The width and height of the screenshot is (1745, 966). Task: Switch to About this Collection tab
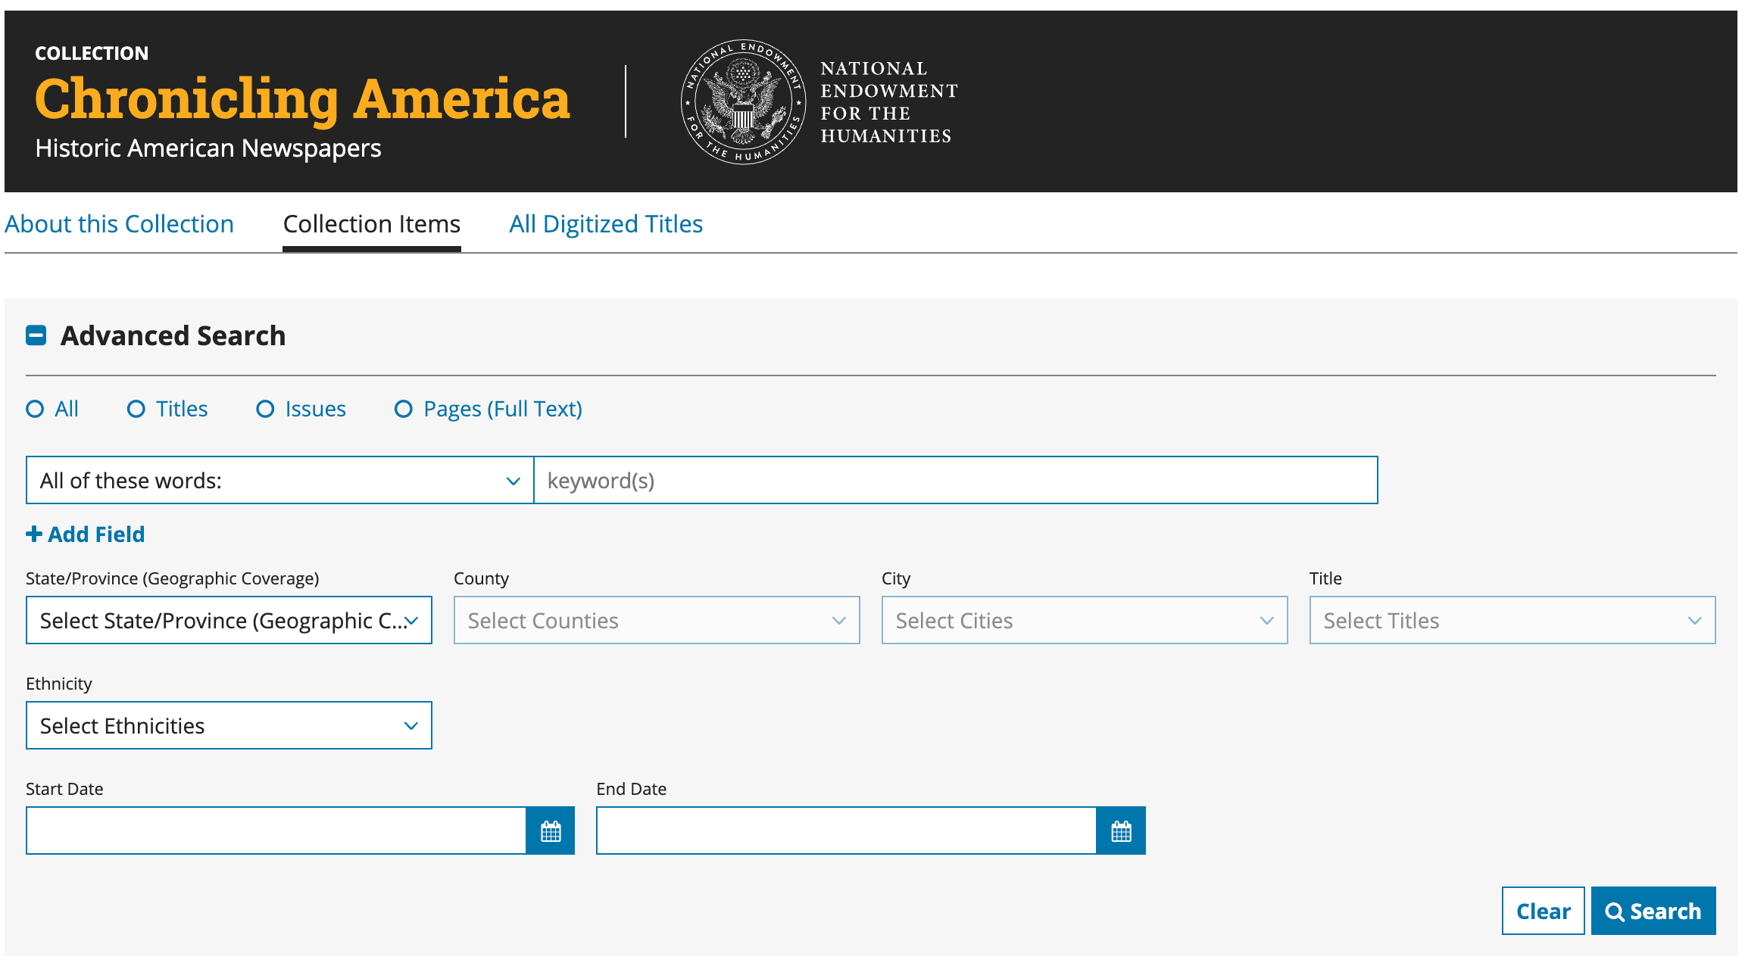point(119,224)
